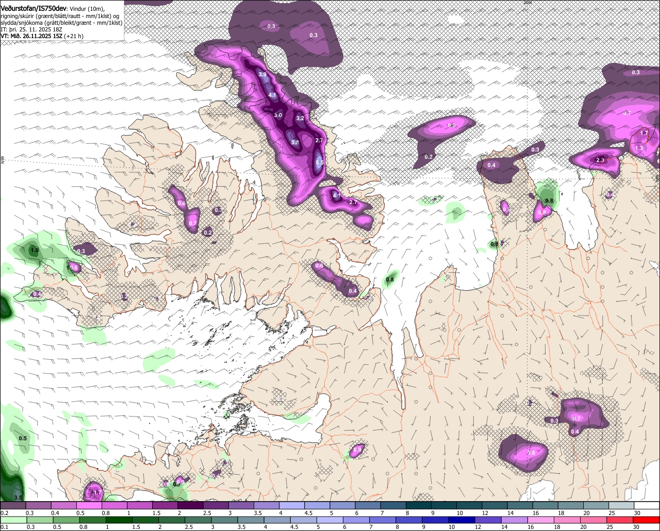Top legend row: click swatch labeled 0.2
Image resolution: width=660 pixels, height=531 pixels.
click(13, 506)
